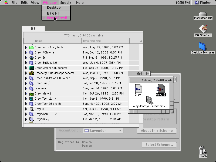Image resolution: width=216 pixels, height=162 pixels.
Task: Expand the Greenium ƒ disclosure triangle
Action: [26, 83]
